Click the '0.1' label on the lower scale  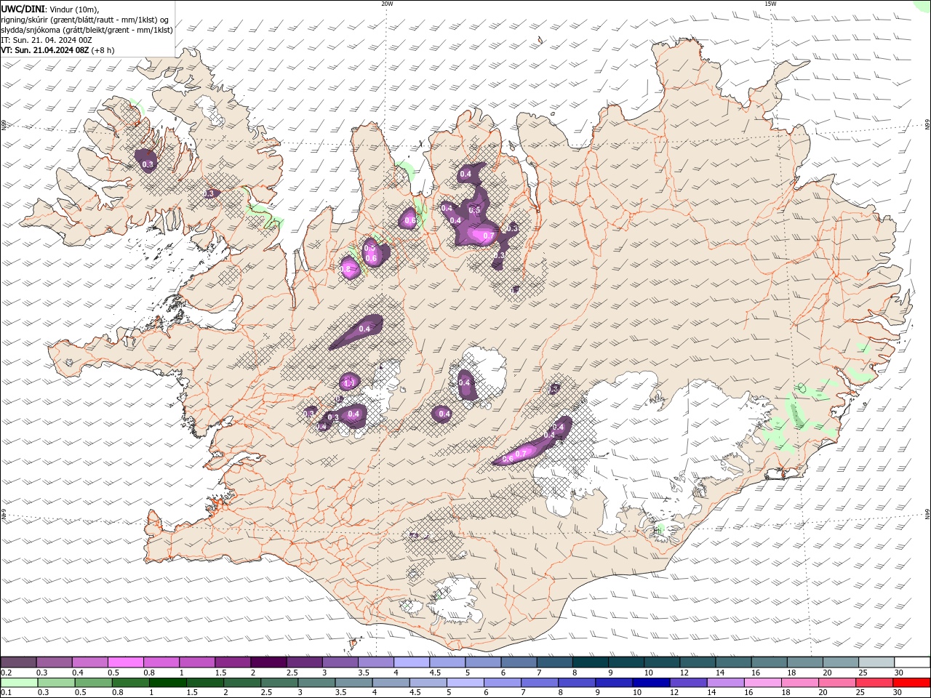tap(6, 693)
